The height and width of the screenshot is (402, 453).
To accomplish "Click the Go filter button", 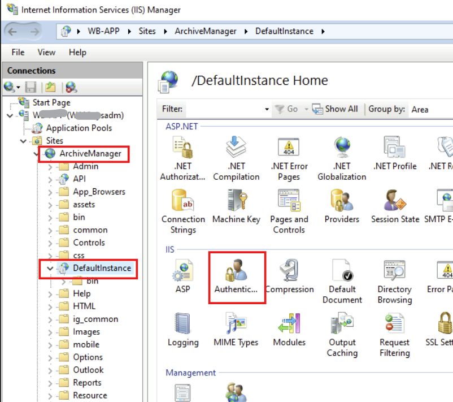I will [x=286, y=109].
